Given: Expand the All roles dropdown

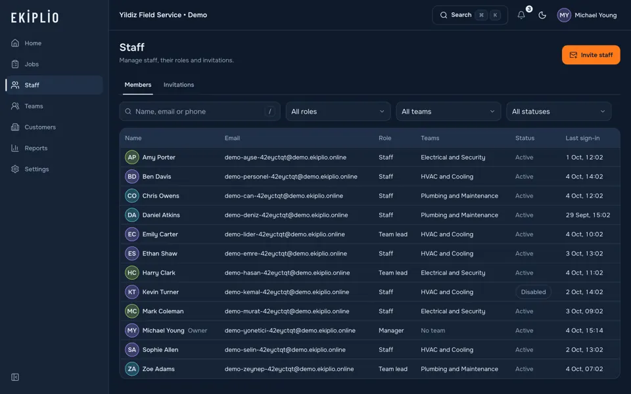Looking at the screenshot, I should coord(338,112).
